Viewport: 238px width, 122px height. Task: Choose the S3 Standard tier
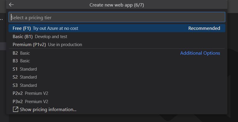click(x=25, y=85)
